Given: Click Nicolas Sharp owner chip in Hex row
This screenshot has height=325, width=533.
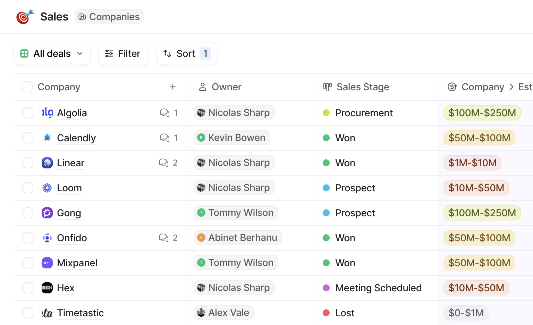Looking at the screenshot, I should pyautogui.click(x=234, y=287).
